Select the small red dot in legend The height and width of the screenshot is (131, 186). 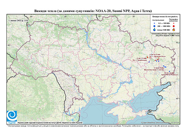point(174,23)
